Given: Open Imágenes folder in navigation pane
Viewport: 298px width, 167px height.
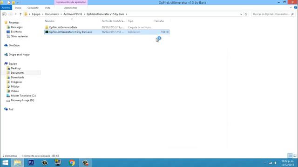Looking at the screenshot, I should 16,82.
